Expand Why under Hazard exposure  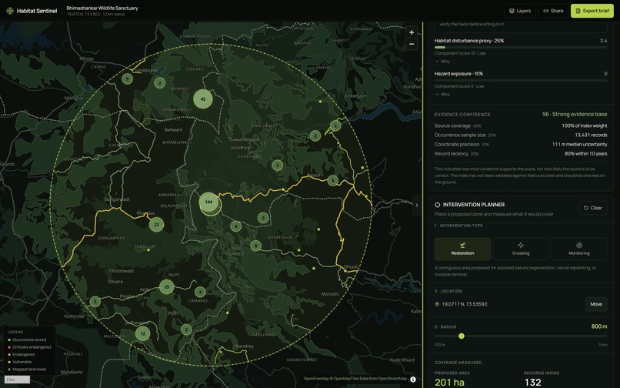442,94
